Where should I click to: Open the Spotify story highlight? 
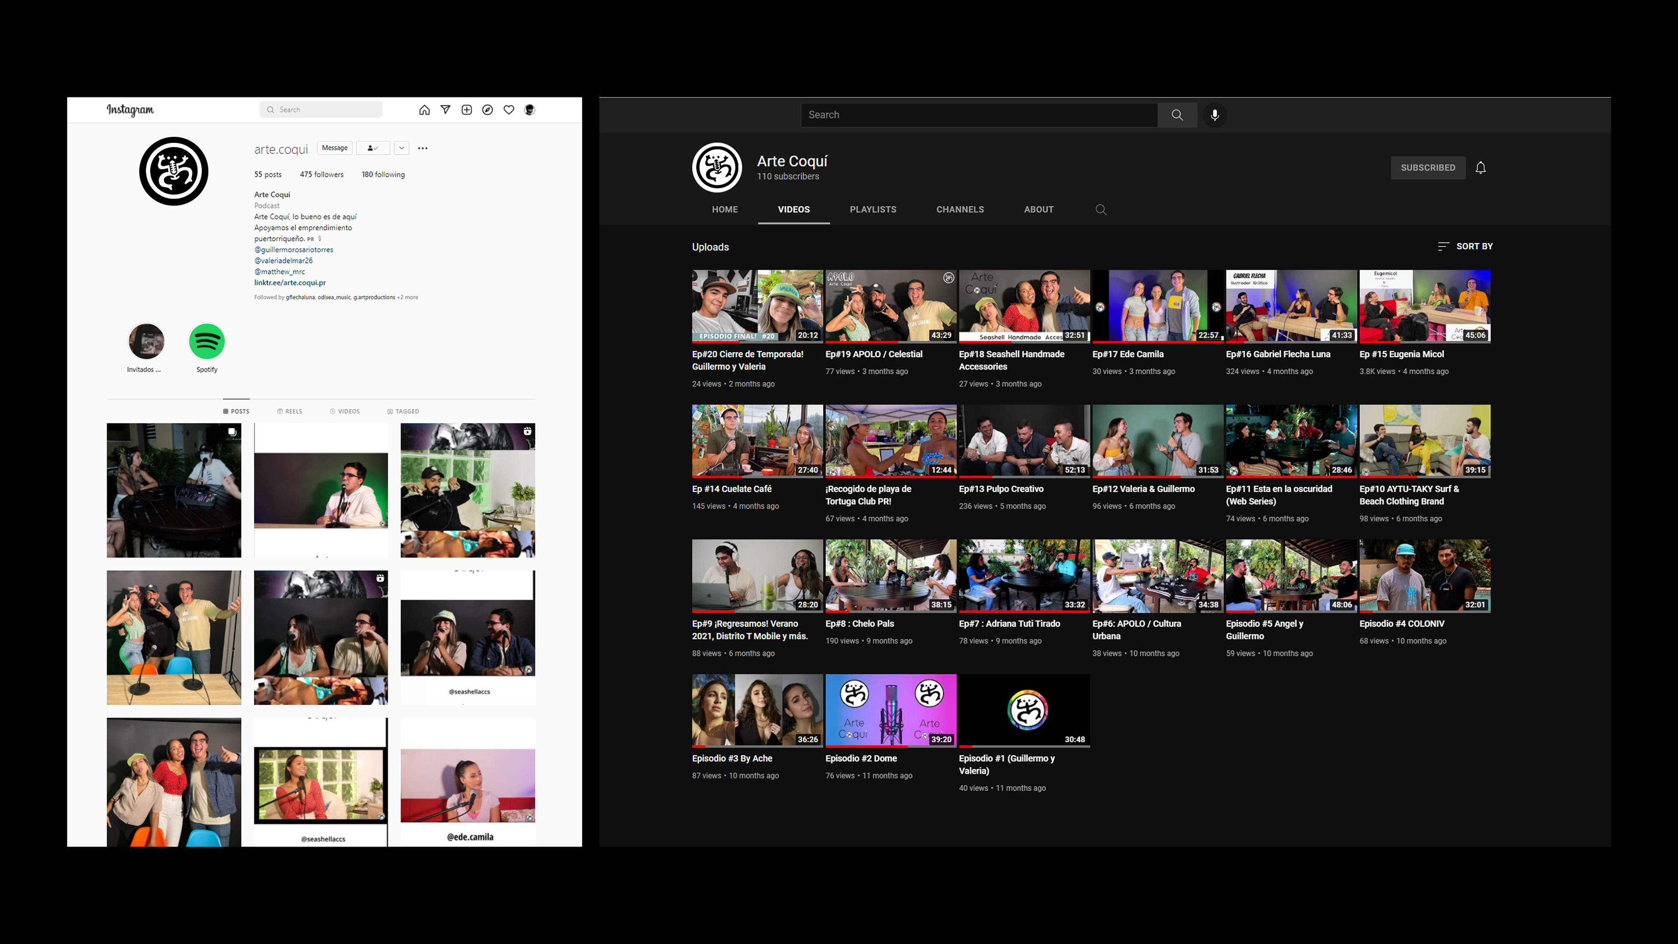pos(207,342)
